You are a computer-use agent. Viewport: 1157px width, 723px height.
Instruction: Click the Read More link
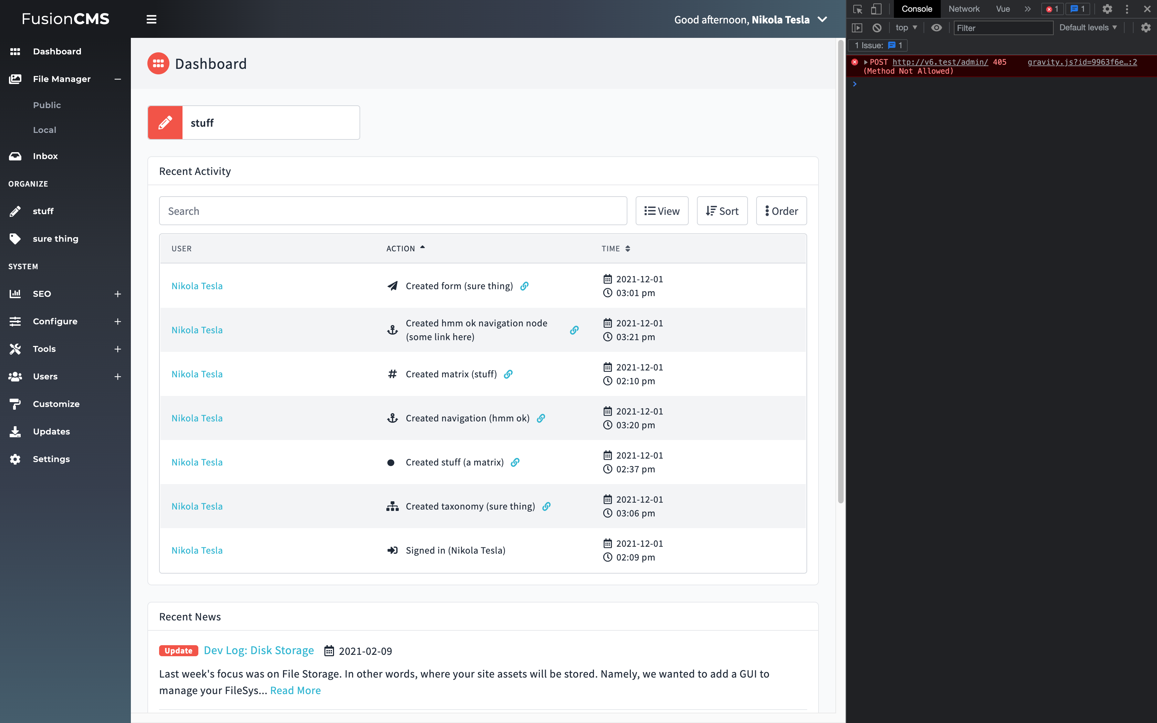click(x=295, y=690)
